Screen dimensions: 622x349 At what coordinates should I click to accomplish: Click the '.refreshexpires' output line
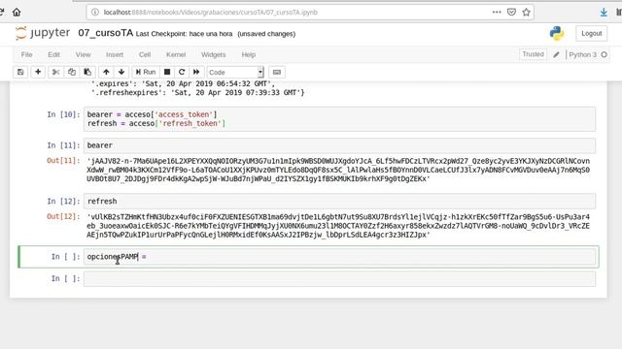click(197, 93)
